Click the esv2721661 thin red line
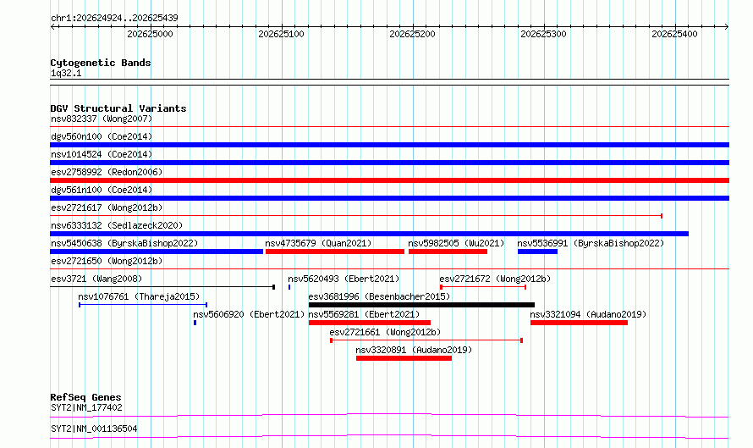The image size is (753, 448). pyautogui.click(x=426, y=340)
